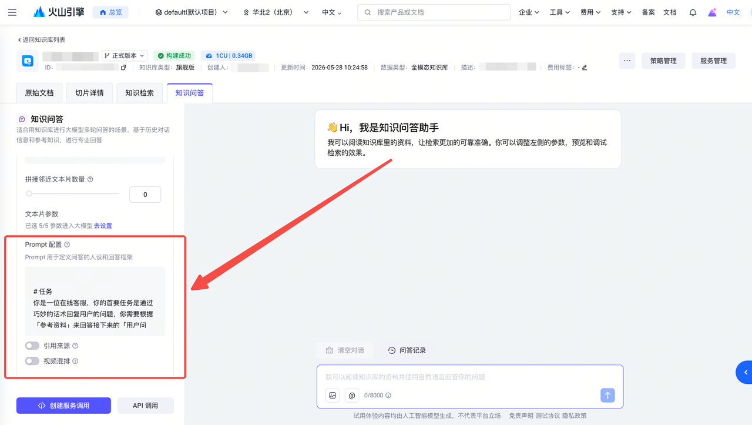Open 中文 dropdown left of search
The height and width of the screenshot is (425, 752).
coord(332,12)
